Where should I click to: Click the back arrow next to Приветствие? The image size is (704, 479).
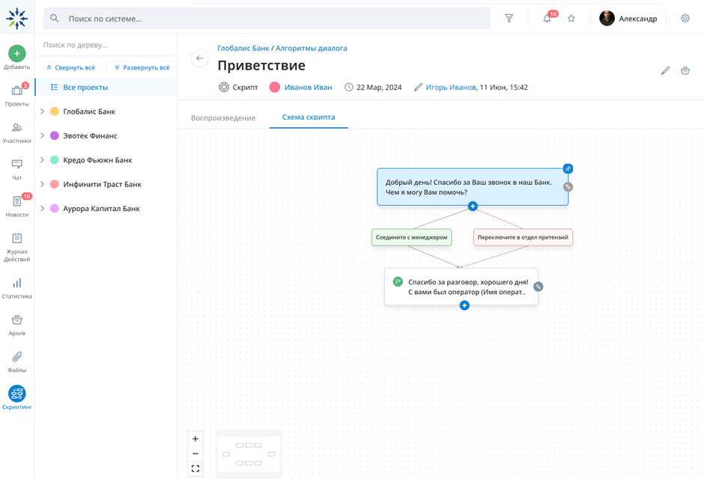200,58
